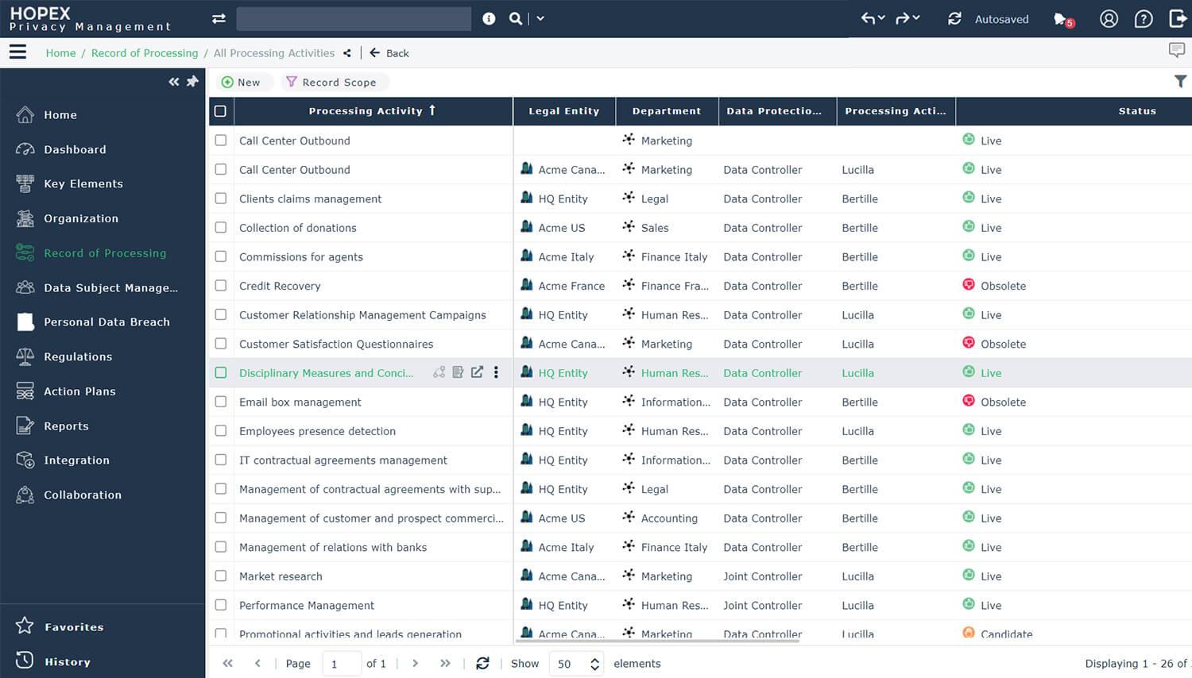Go to first page of results
Viewport: 1192px width, 678px height.
[228, 663]
